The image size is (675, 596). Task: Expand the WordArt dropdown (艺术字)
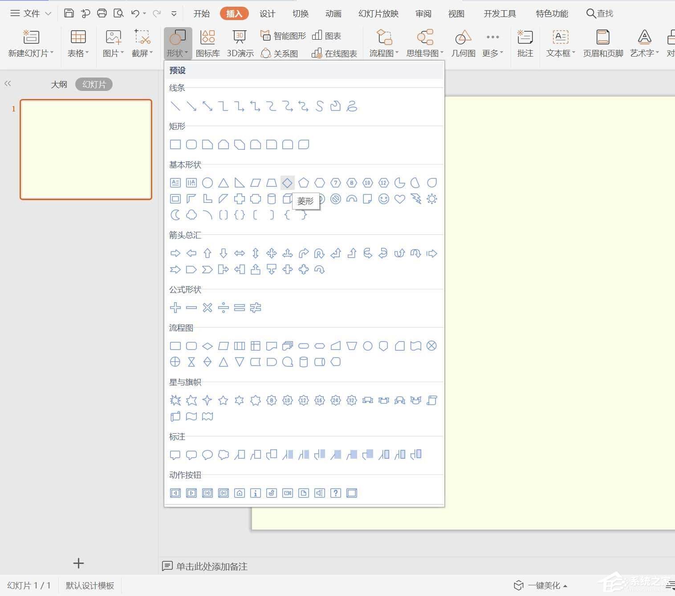[645, 53]
